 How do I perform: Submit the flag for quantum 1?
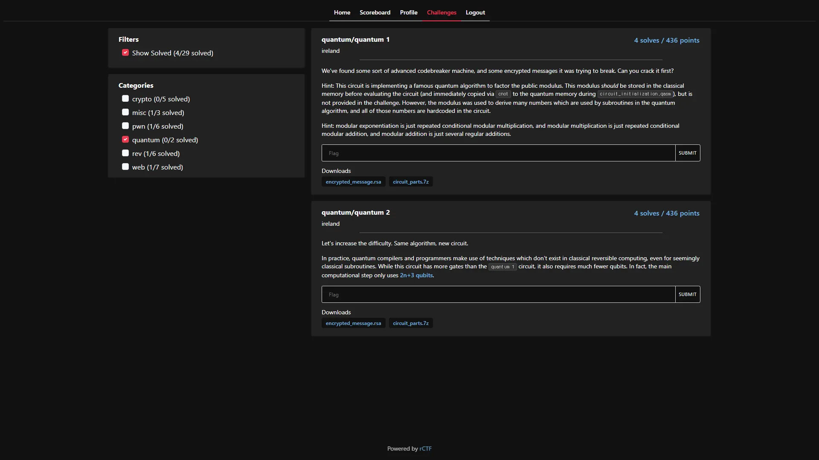pos(687,153)
